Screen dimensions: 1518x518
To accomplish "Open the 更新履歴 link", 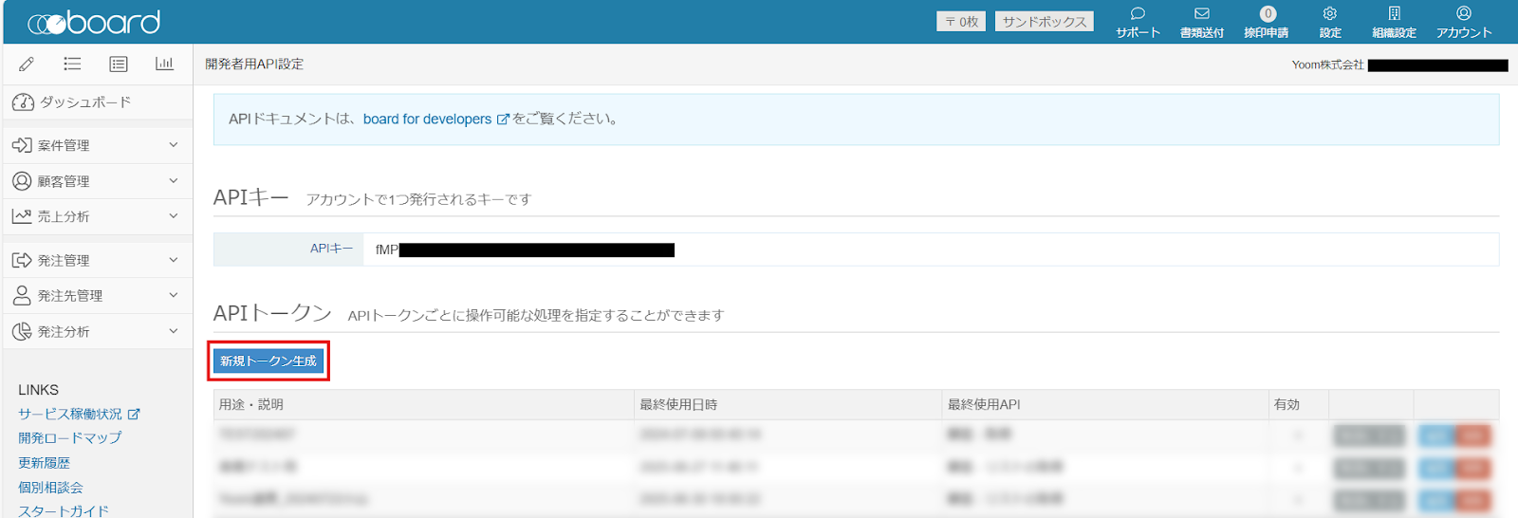I will [x=44, y=463].
